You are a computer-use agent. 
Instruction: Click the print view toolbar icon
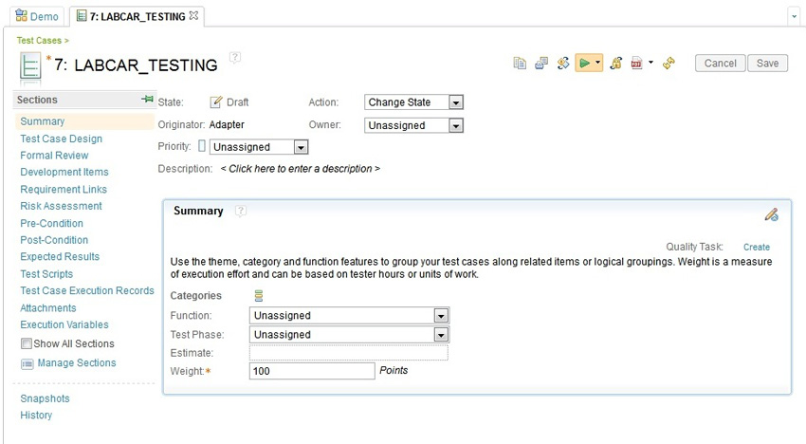coord(541,64)
